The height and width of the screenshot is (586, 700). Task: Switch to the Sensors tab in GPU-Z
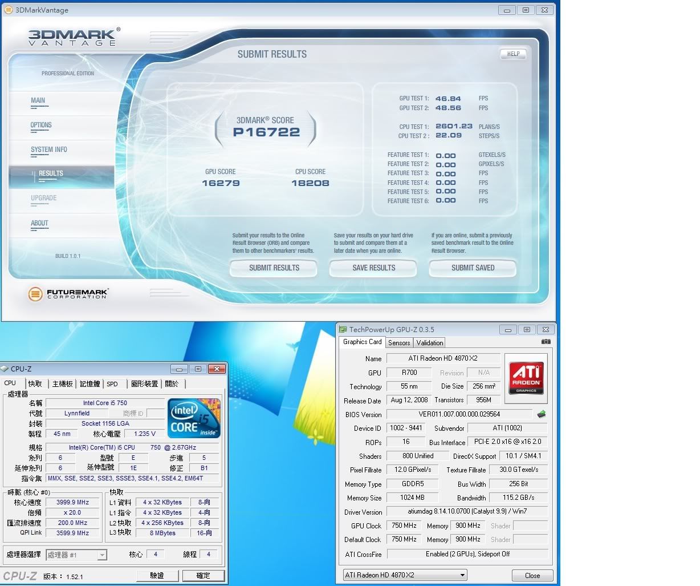[399, 343]
